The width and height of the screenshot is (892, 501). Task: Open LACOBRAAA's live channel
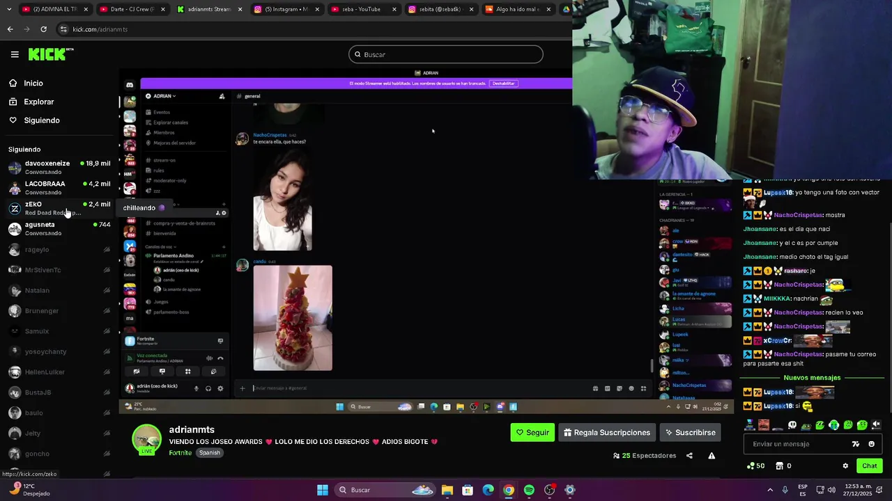point(59,188)
